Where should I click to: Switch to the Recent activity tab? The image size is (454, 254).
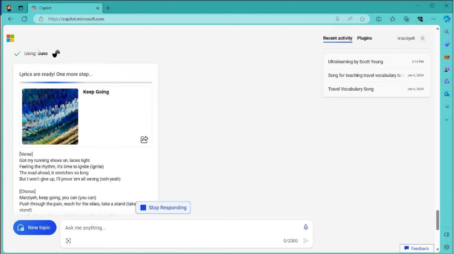pyautogui.click(x=338, y=38)
